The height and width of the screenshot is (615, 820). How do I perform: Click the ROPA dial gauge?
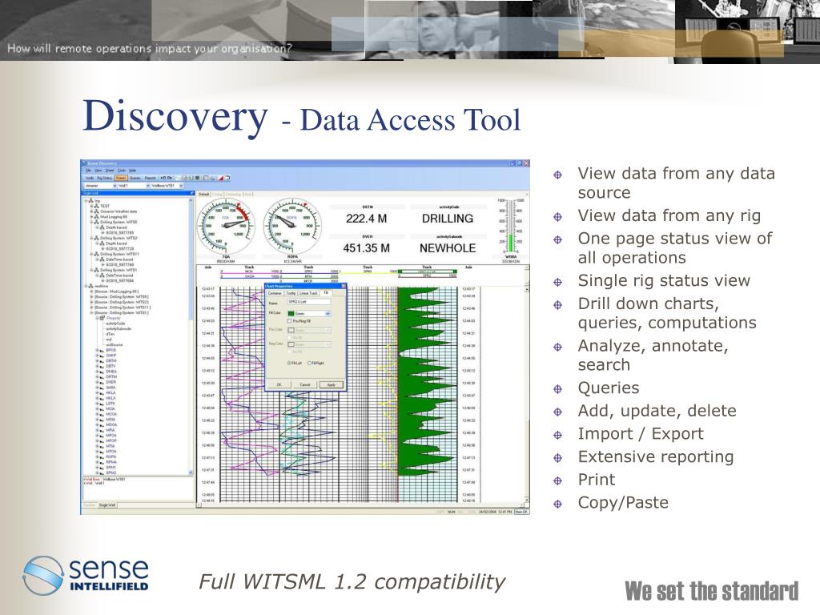292,227
